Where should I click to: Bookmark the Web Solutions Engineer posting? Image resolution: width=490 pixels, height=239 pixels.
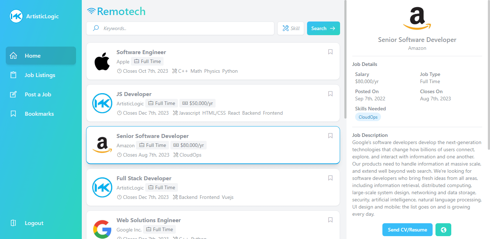[x=330, y=220]
